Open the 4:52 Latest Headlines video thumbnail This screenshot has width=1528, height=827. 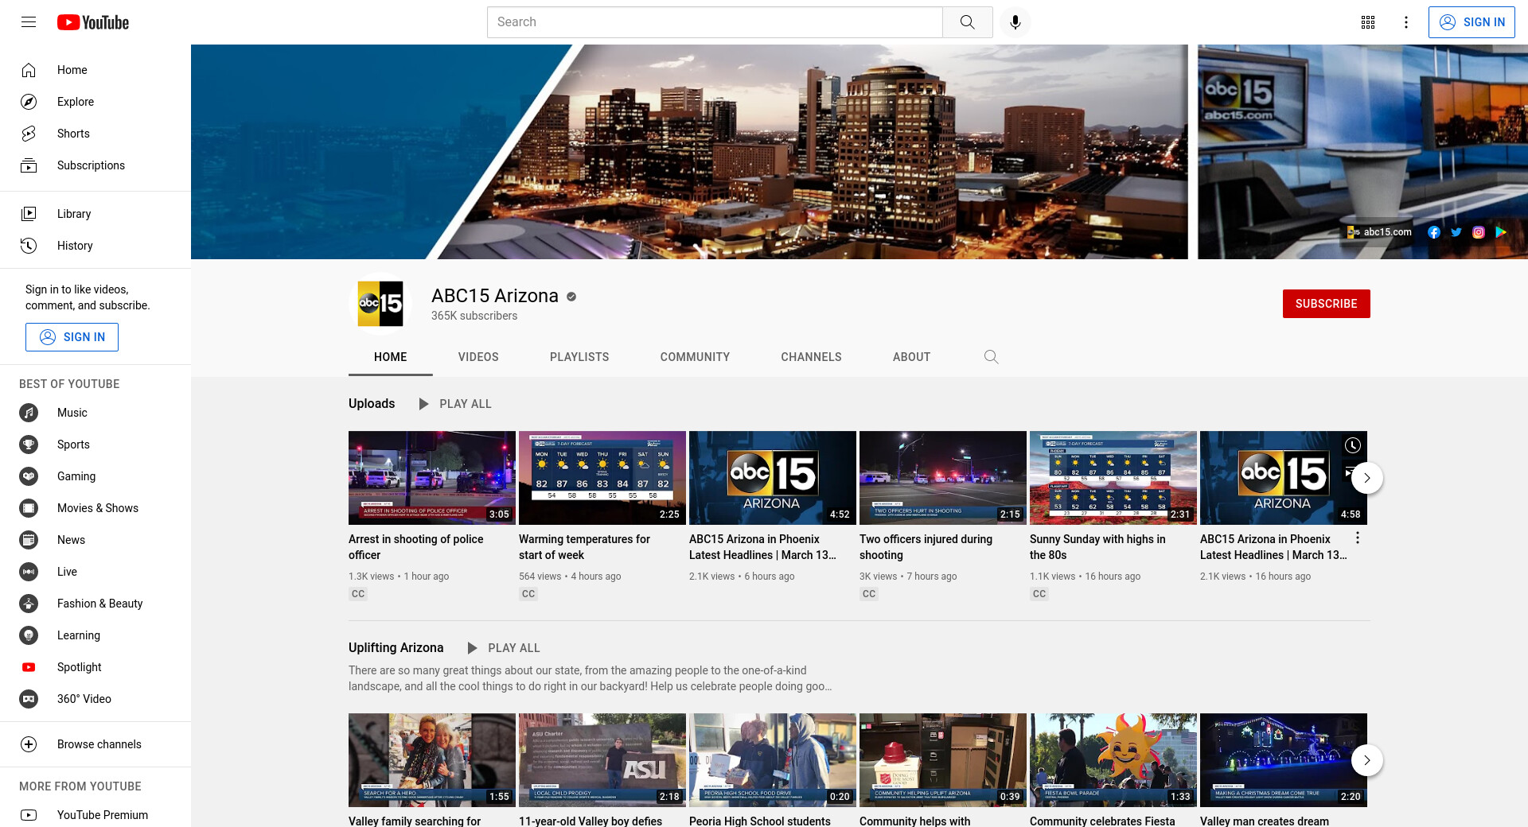coord(773,478)
